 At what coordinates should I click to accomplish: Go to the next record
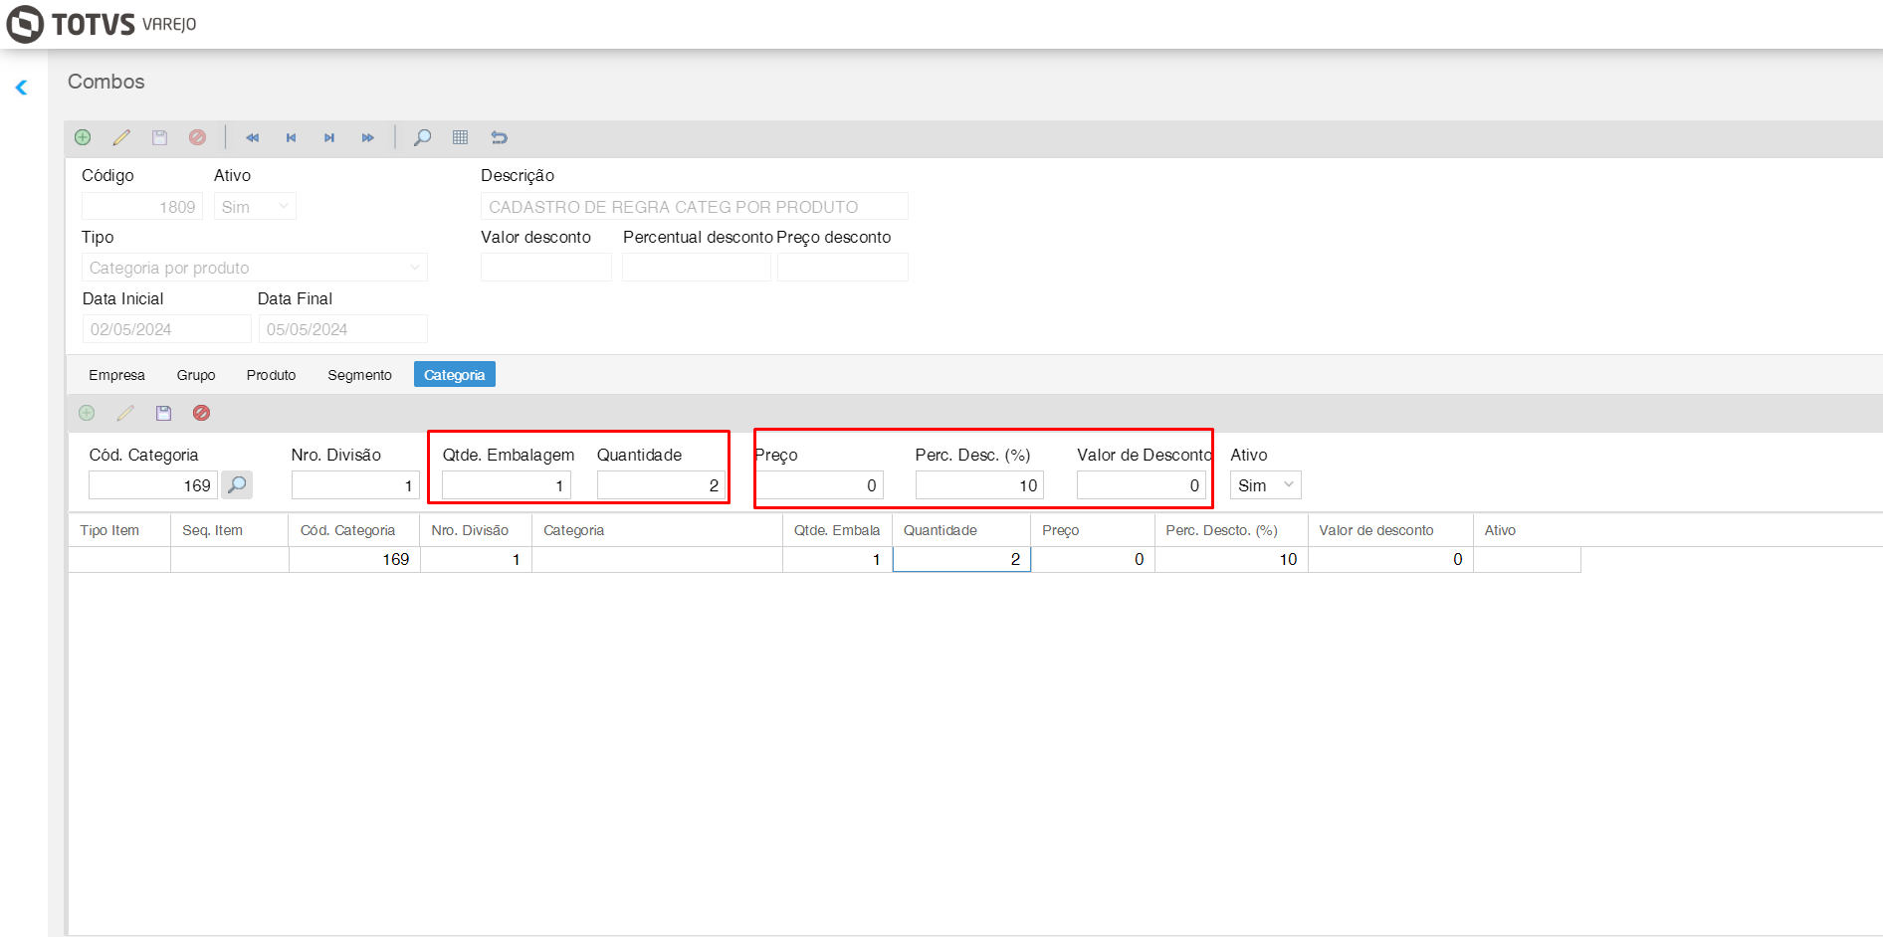[329, 137]
